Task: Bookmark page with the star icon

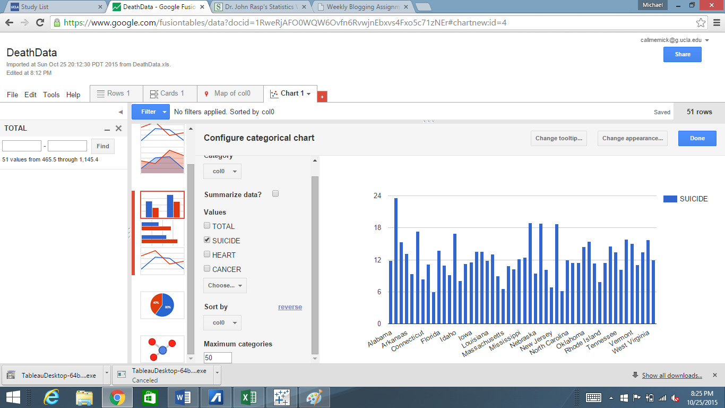Action: point(701,23)
